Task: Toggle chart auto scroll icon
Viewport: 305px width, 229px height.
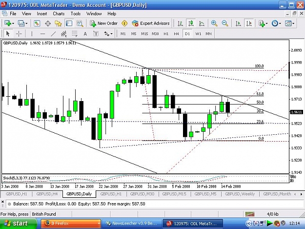Action: click(x=238, y=23)
